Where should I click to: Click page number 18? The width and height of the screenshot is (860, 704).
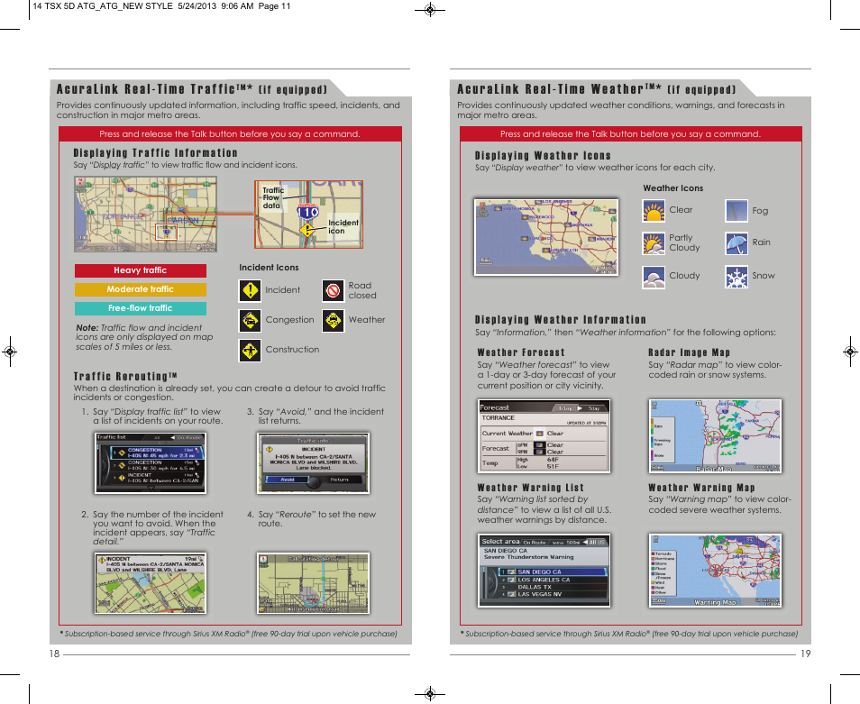click(54, 654)
